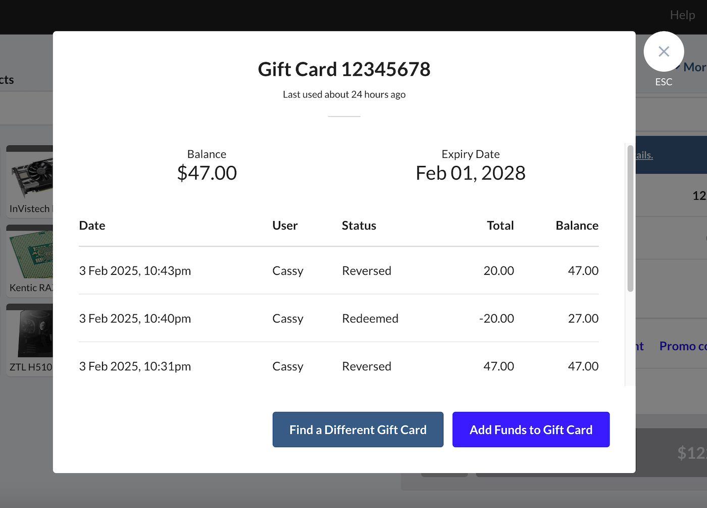
Task: Click the User column header
Action: point(284,225)
